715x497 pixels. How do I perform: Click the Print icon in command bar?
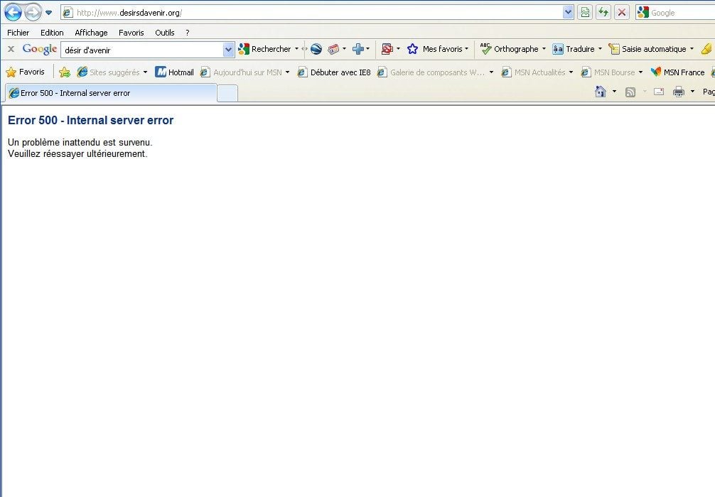679,92
